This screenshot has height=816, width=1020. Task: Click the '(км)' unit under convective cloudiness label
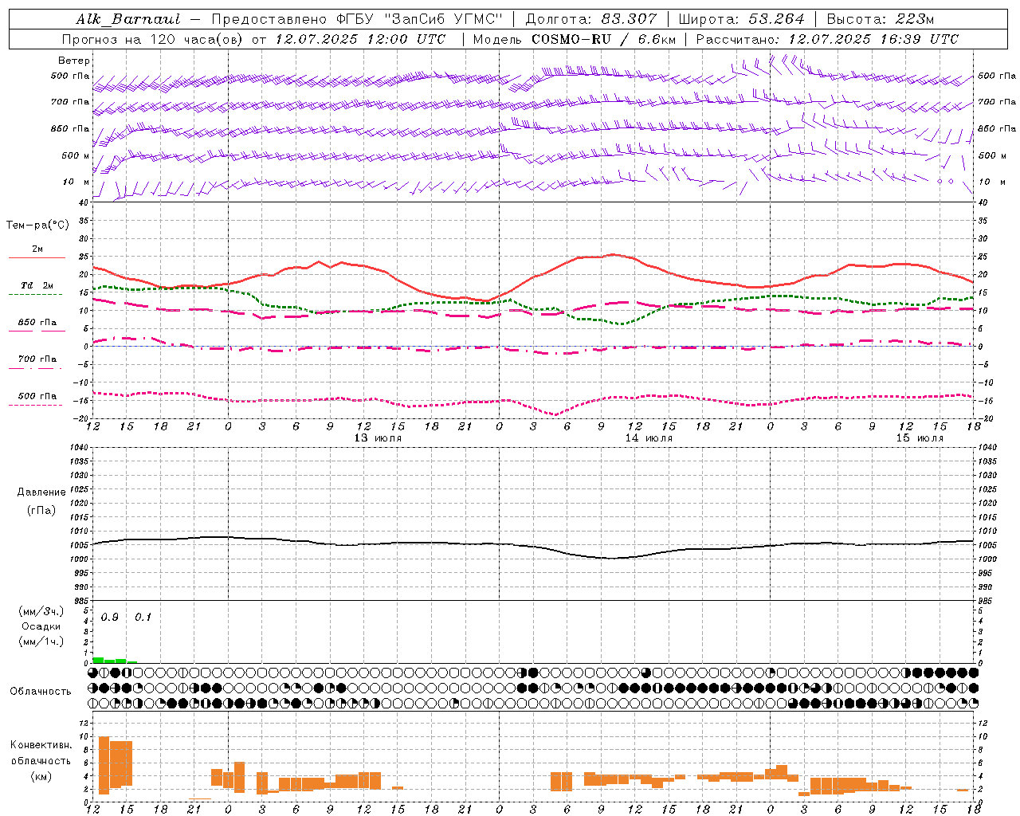point(41,776)
